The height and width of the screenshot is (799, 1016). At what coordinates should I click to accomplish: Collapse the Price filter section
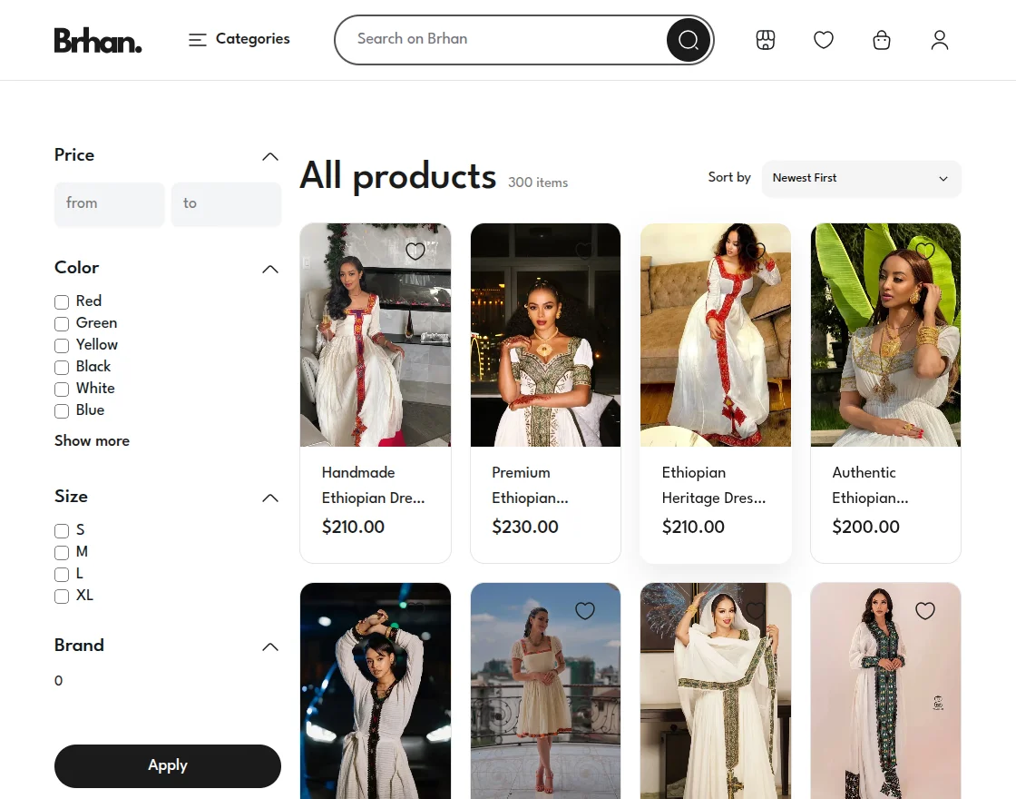click(269, 156)
